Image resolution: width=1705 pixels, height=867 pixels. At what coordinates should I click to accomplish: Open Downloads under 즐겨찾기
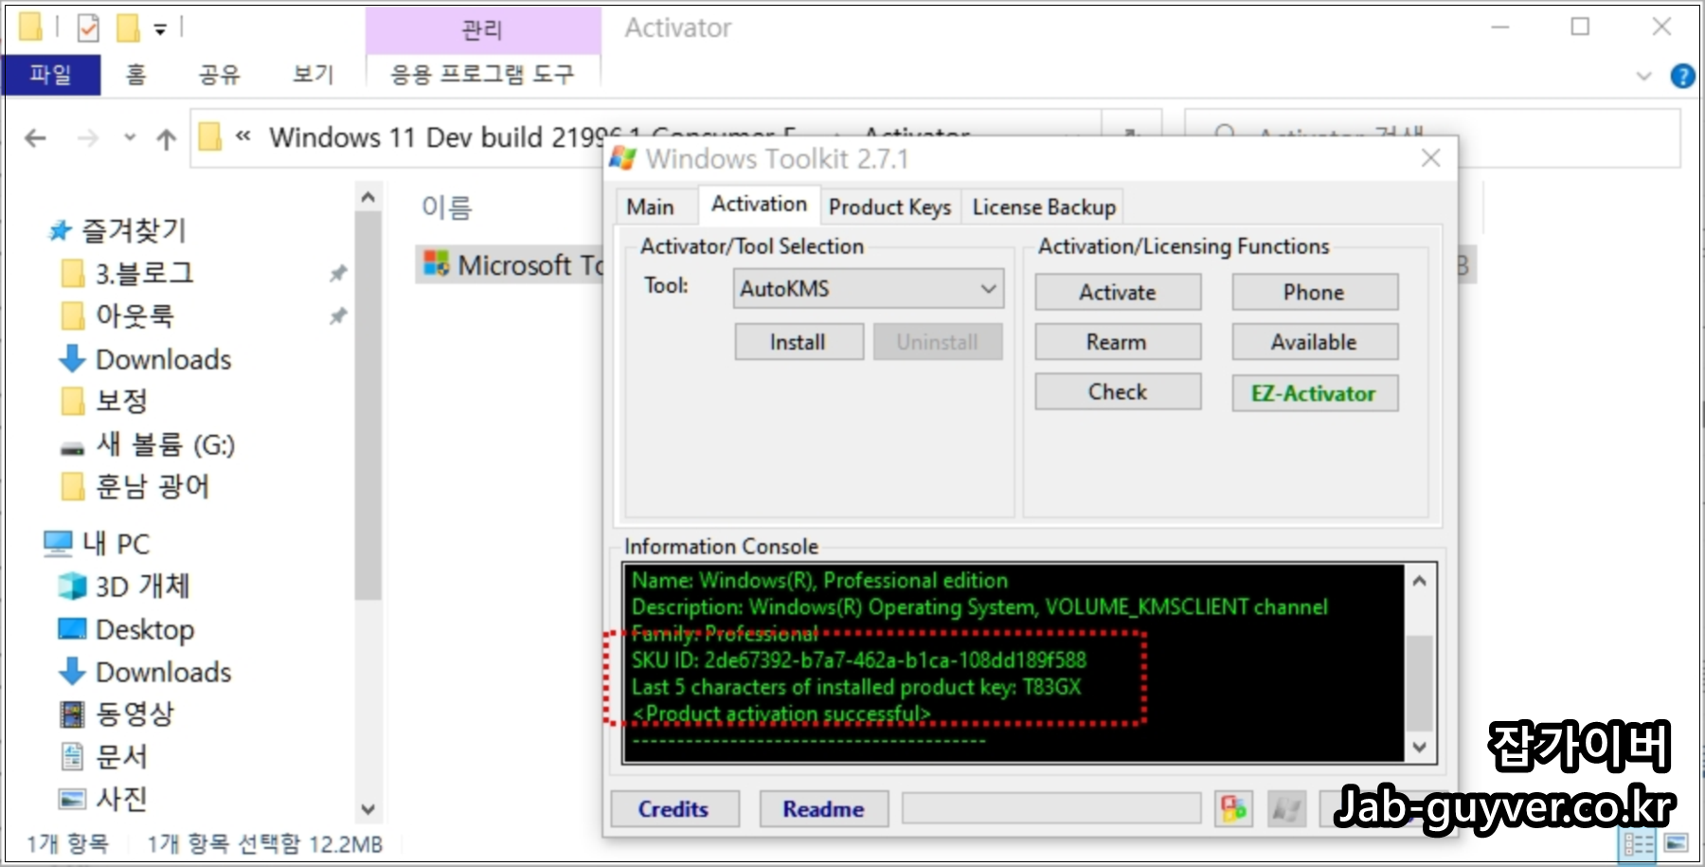tap(146, 359)
